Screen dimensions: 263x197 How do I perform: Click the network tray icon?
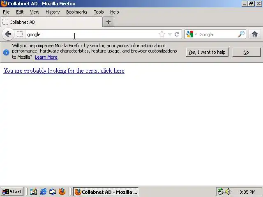(221, 192)
